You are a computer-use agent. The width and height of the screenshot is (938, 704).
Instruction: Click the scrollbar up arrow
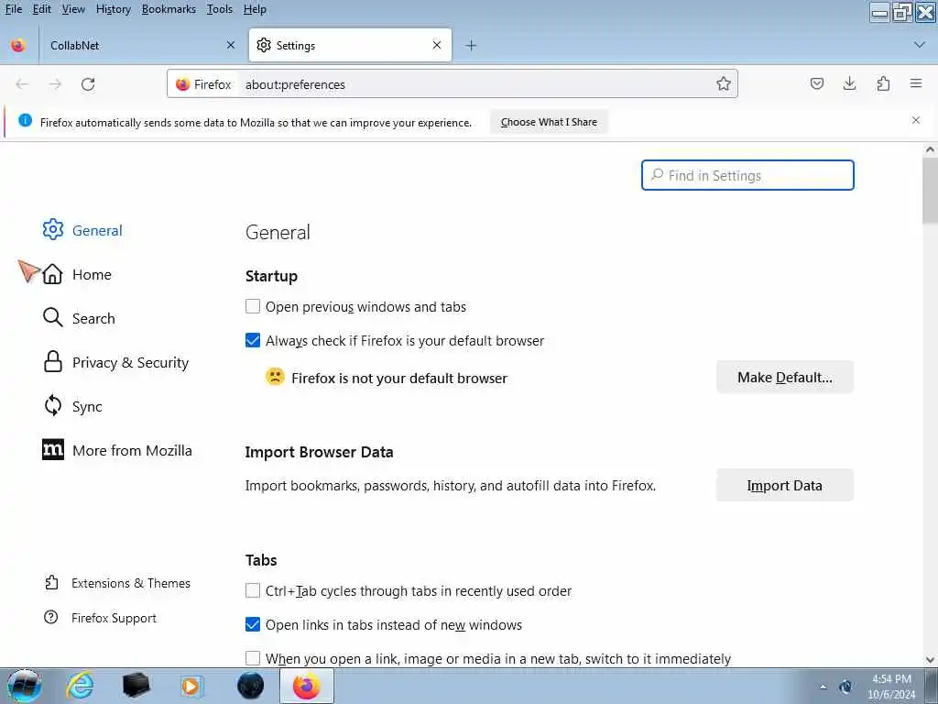click(930, 149)
